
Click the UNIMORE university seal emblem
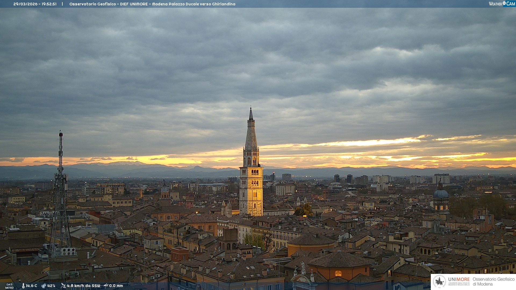pos(439,281)
